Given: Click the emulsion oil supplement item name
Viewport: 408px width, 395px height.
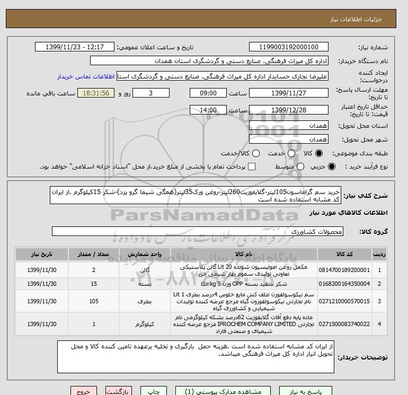Looking at the screenshot, I should (244, 270).
